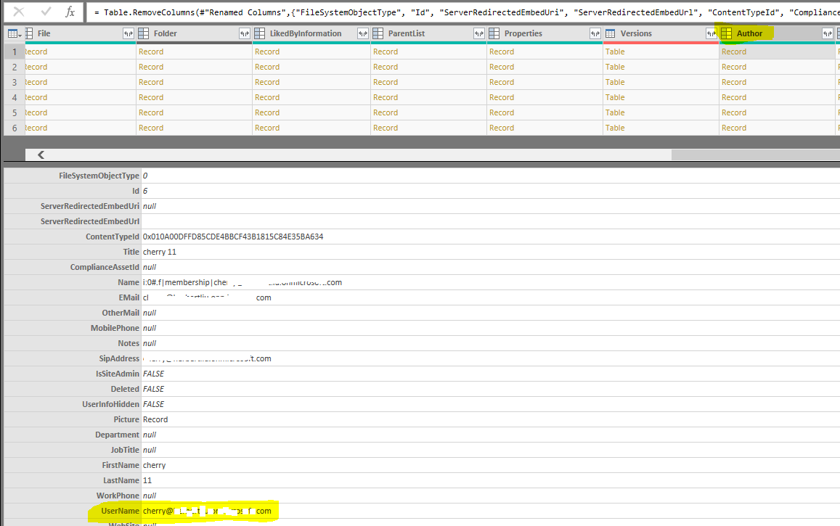Select row number 3

(15, 83)
